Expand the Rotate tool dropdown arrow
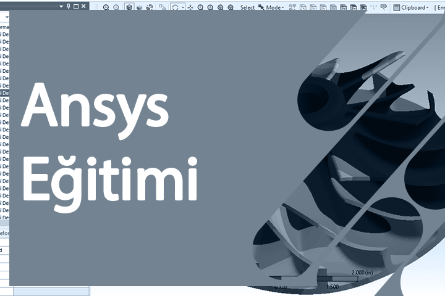This screenshot has height=296, width=445. click(x=183, y=7)
